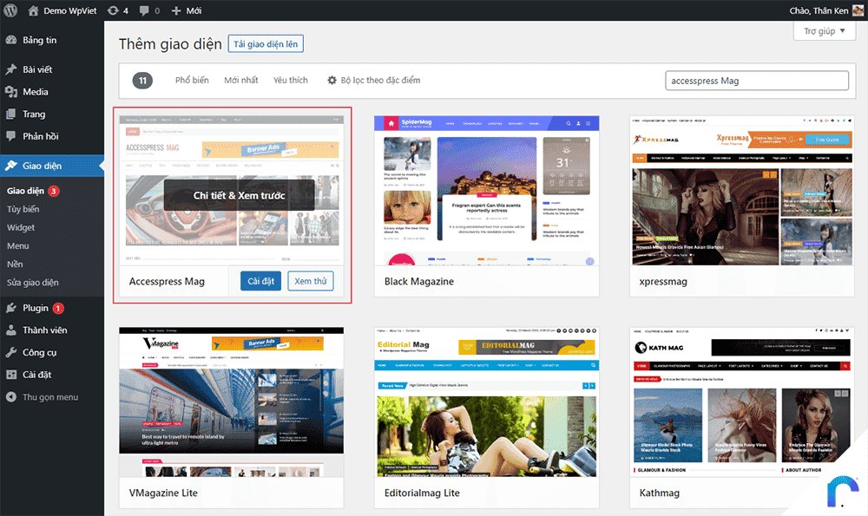The height and width of the screenshot is (516, 868).
Task: Click the Plugin update badge 1
Action: click(x=58, y=308)
